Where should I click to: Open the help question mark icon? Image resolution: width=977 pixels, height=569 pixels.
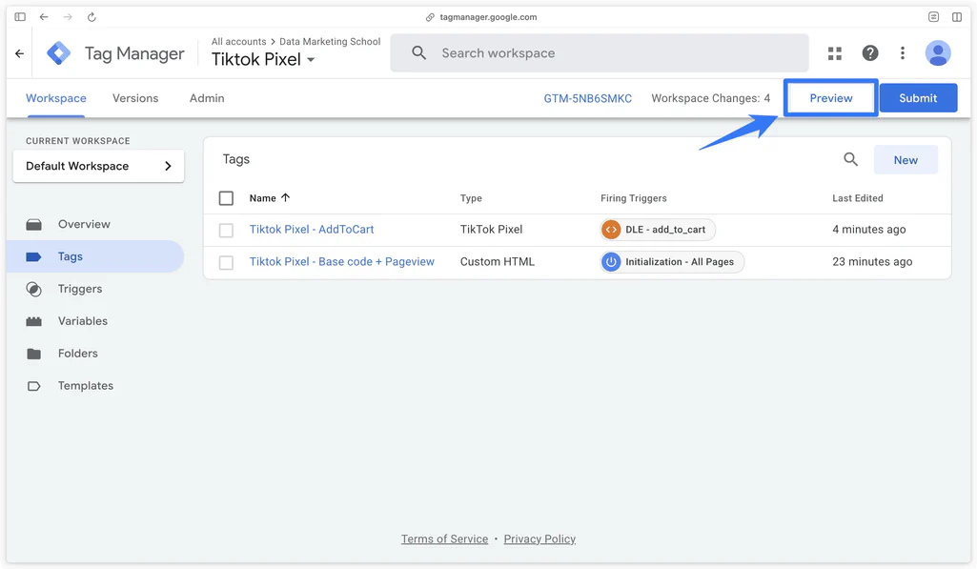[x=870, y=53]
